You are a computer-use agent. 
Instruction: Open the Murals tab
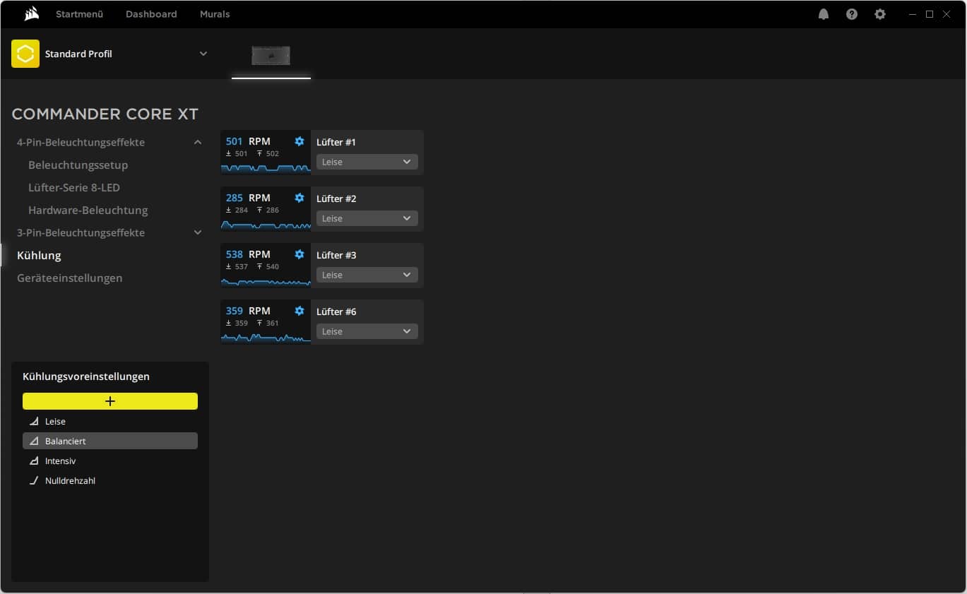215,14
